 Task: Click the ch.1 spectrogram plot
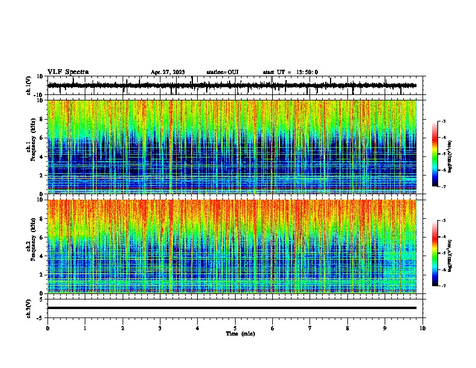click(232, 147)
